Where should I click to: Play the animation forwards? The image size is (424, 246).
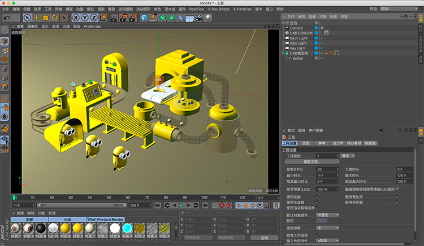(181, 205)
